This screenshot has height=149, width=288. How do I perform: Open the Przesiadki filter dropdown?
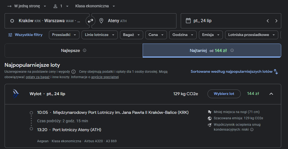[x=64, y=35]
